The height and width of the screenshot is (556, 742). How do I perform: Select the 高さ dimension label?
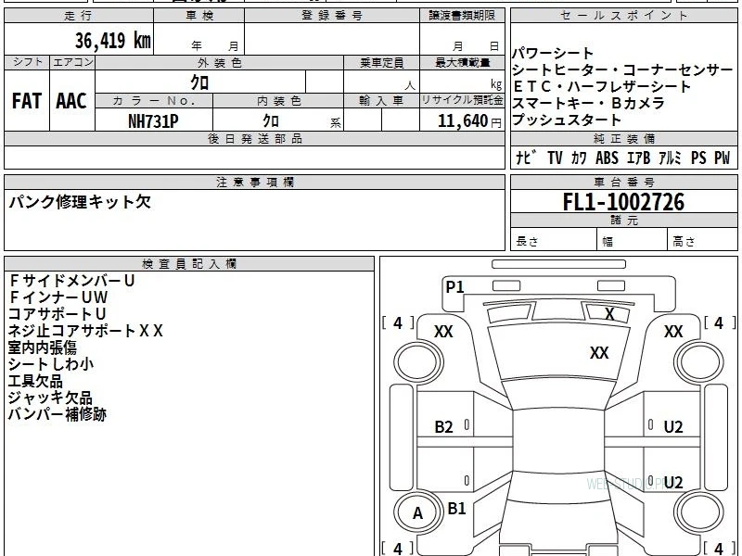684,241
